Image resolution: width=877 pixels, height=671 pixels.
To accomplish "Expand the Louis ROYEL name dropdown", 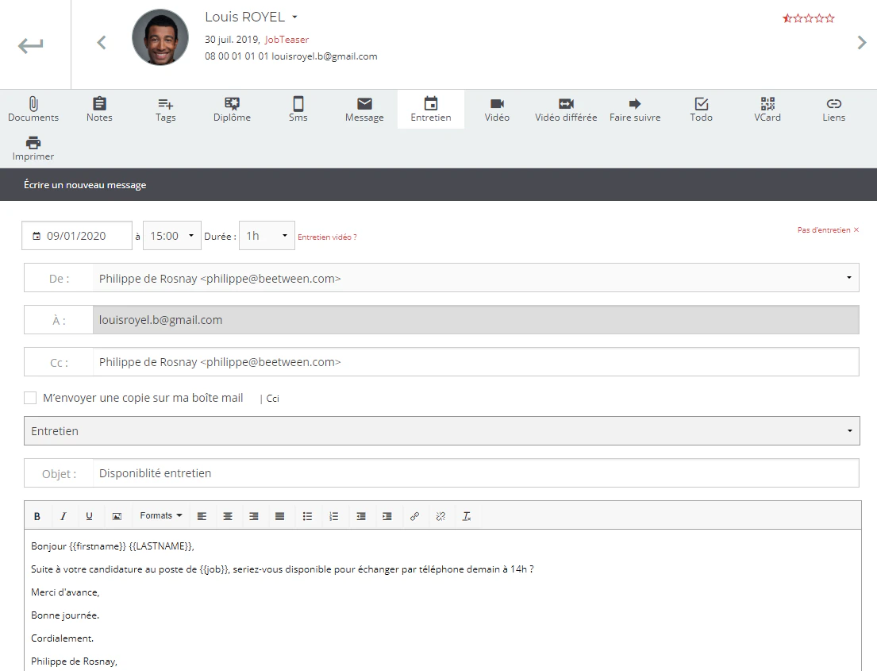I will click(294, 17).
